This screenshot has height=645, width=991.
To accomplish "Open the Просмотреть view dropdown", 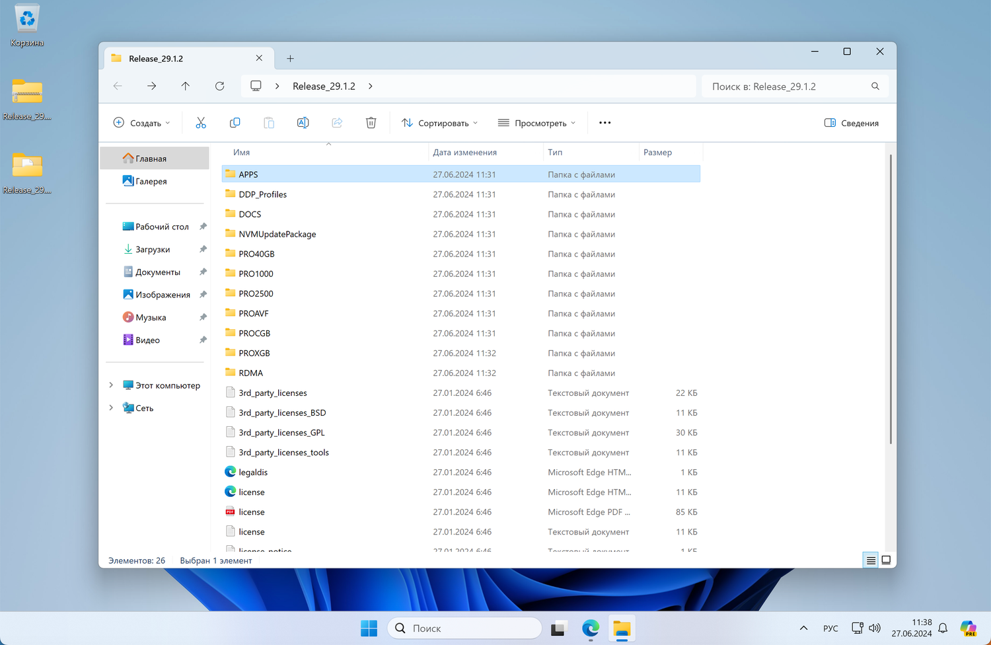I will [x=536, y=123].
